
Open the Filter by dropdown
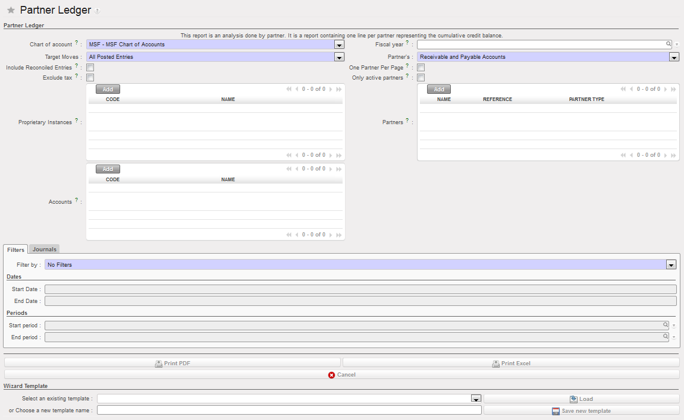click(671, 265)
